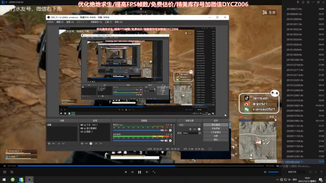
Task: Toggle visibility of the 显示器捕获 source
Action: [x=82, y=128]
